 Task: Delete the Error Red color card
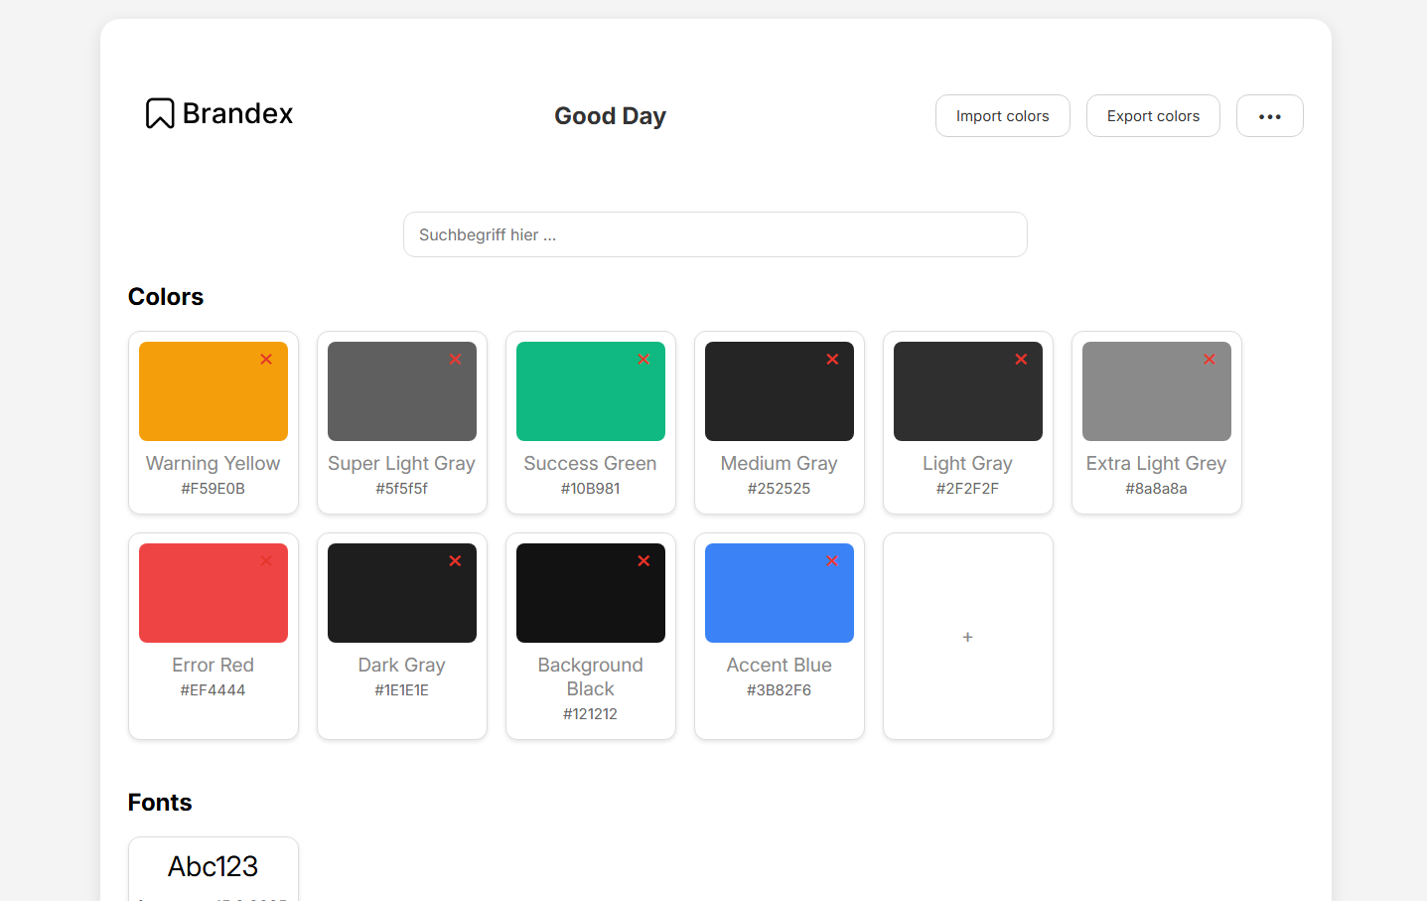pos(266,560)
